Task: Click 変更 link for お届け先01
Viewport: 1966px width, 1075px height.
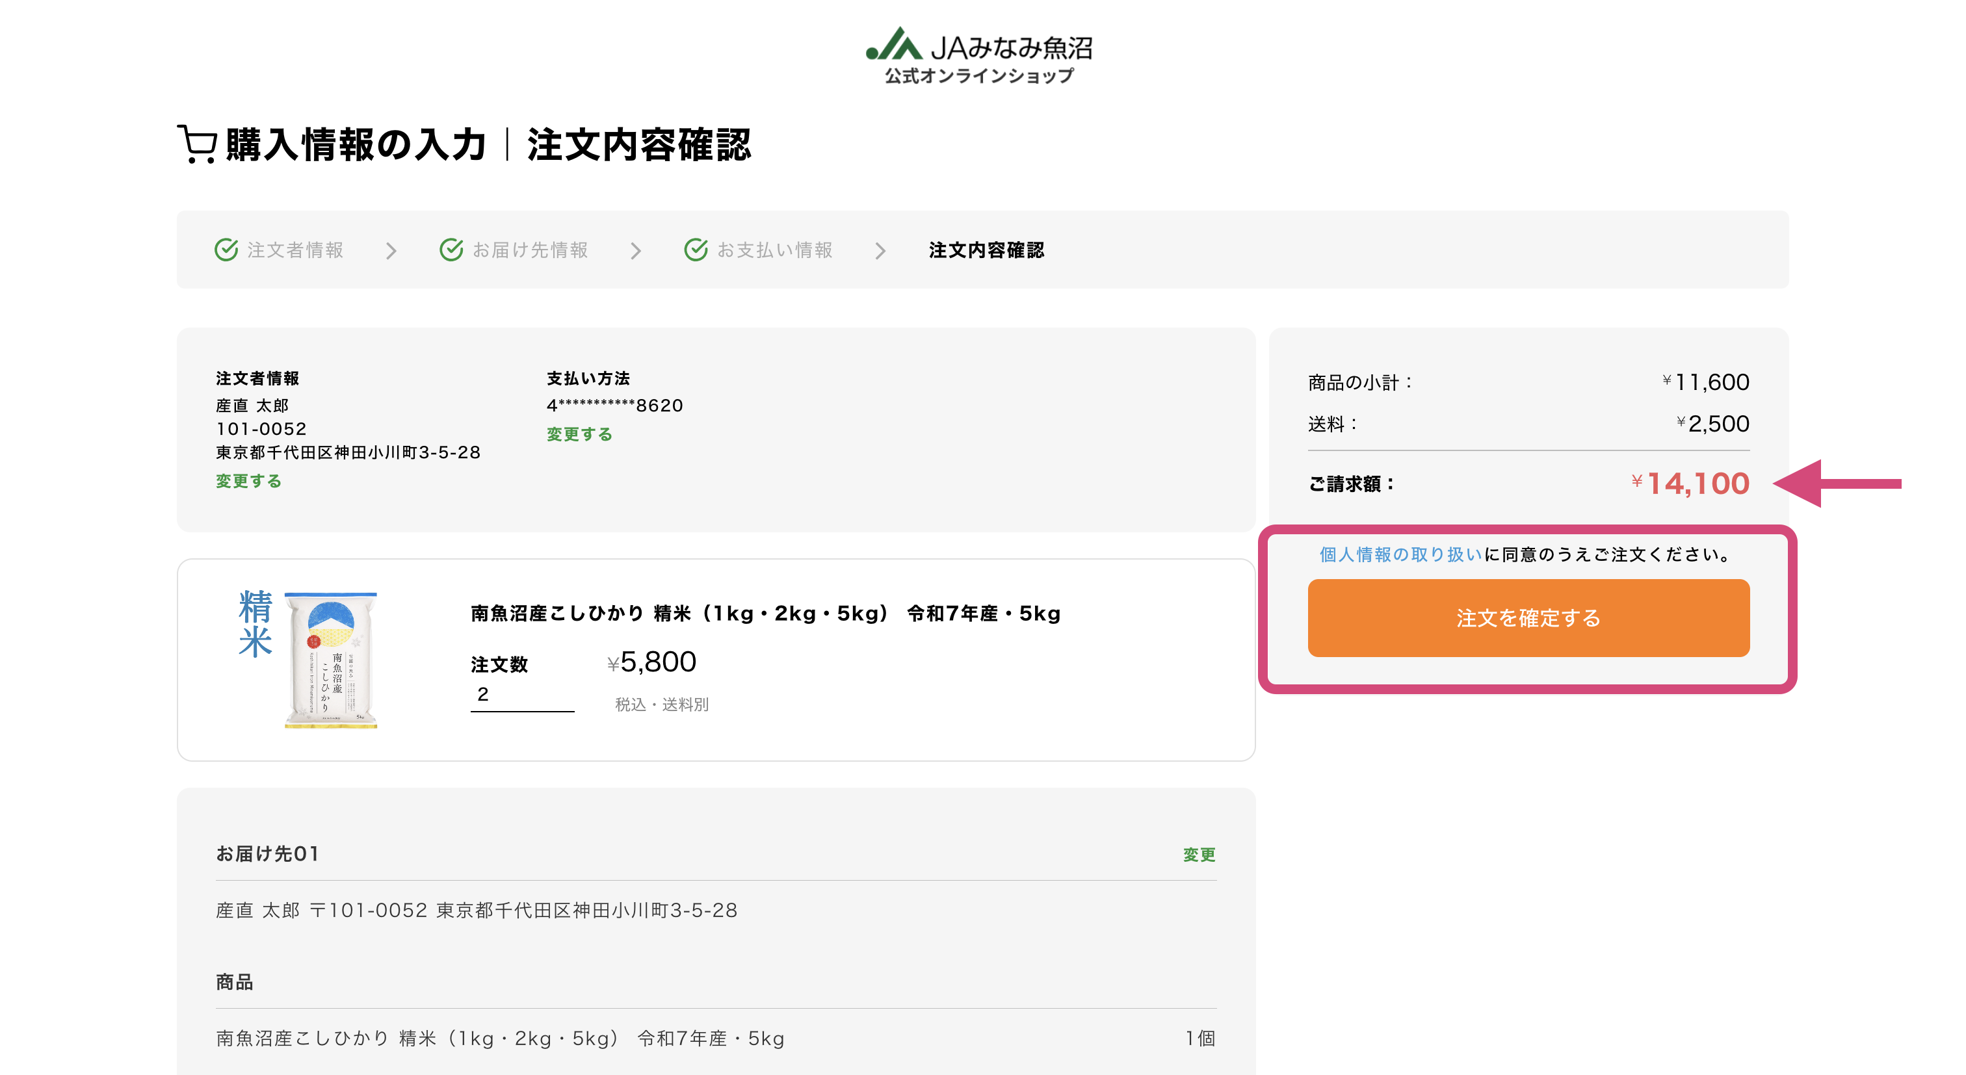Action: click(1199, 855)
